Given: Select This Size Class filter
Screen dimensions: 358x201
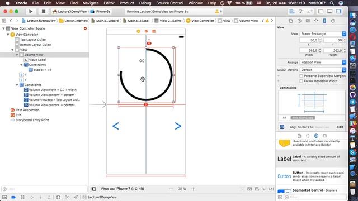Looking at the screenshot, I should [303, 118].
